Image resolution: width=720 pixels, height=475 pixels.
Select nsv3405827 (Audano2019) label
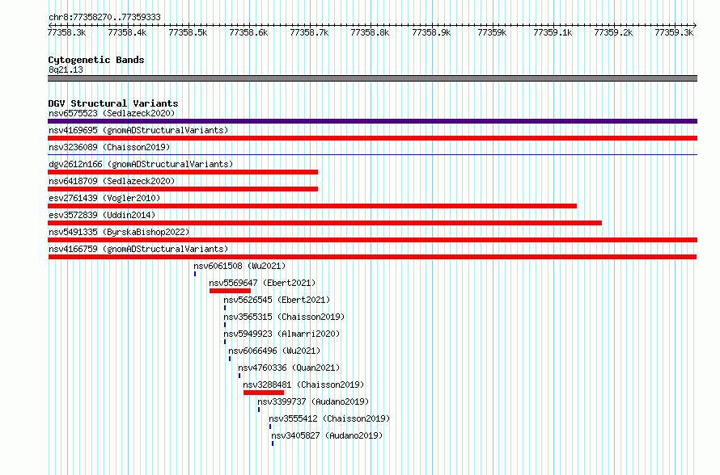click(327, 435)
